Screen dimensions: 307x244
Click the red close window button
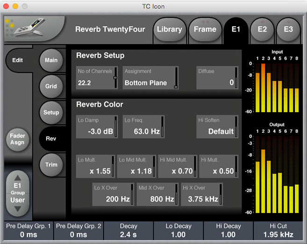click(x=6, y=6)
